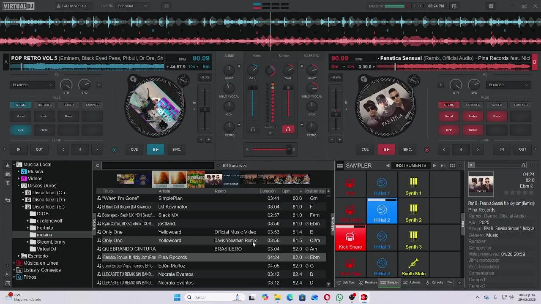Viewport: 541px width, 304px height.
Task: Switch mixer to the MAESTRO tab
Action: (x=311, y=56)
